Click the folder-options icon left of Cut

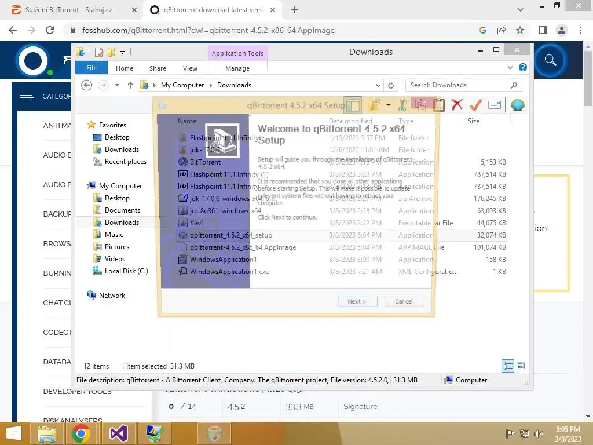click(375, 105)
